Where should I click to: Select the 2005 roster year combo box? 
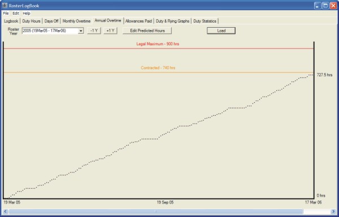coord(53,31)
